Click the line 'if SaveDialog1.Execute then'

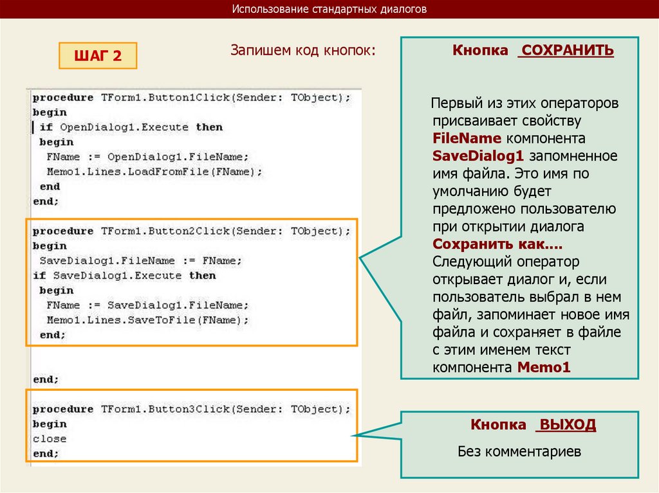point(124,276)
